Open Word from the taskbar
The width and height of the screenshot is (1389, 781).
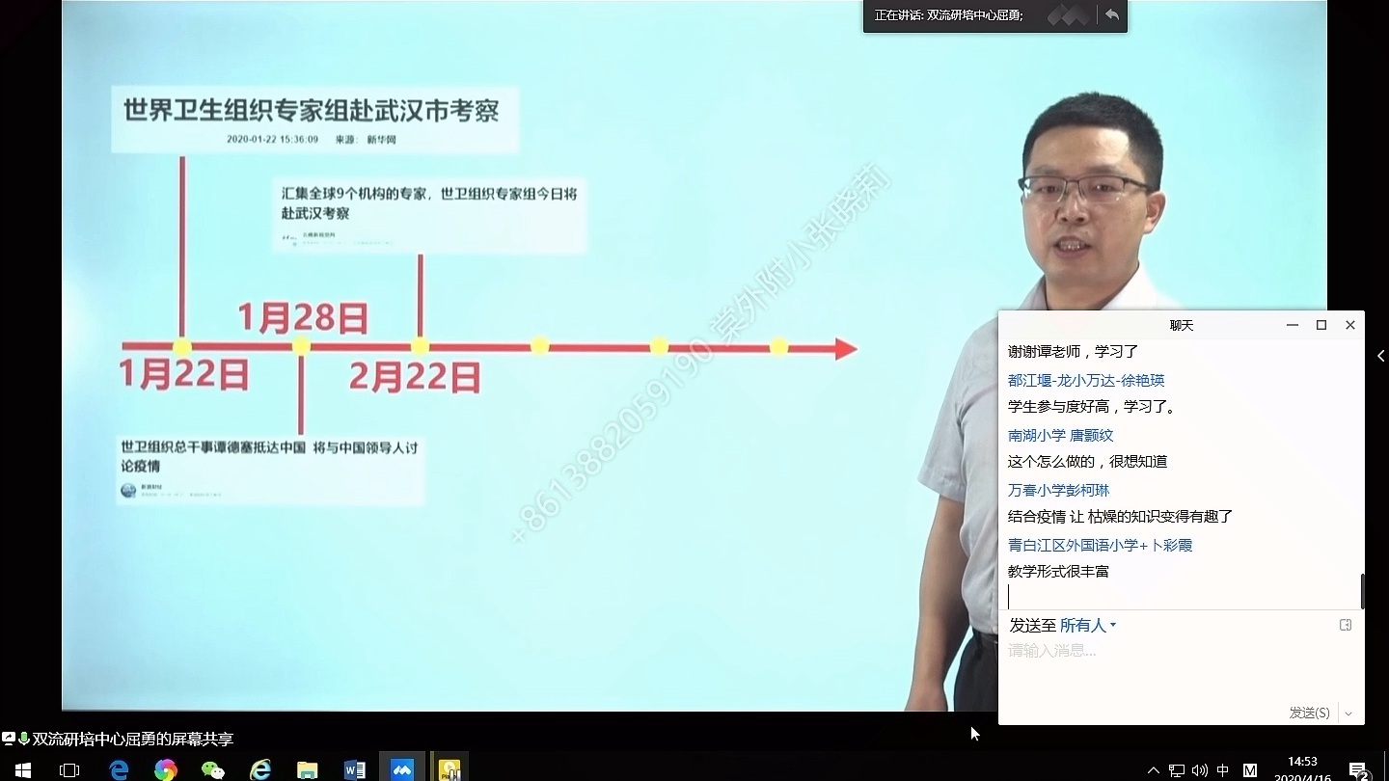coord(354,769)
